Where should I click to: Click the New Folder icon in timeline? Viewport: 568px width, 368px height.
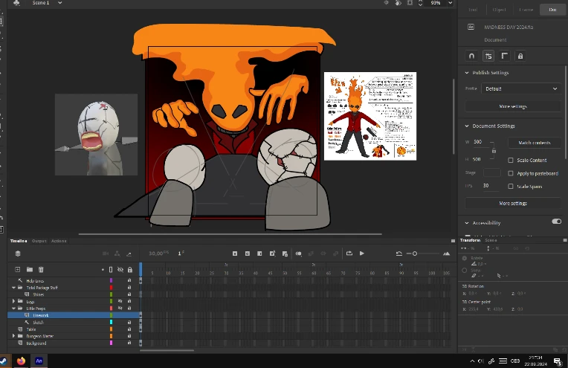click(30, 269)
